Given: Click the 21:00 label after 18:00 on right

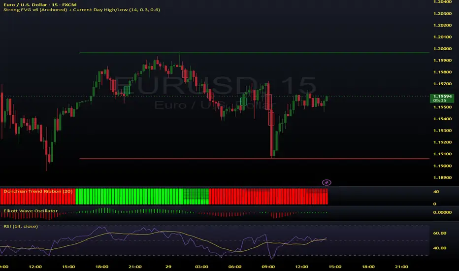Looking at the screenshot, I should coord(401,267).
